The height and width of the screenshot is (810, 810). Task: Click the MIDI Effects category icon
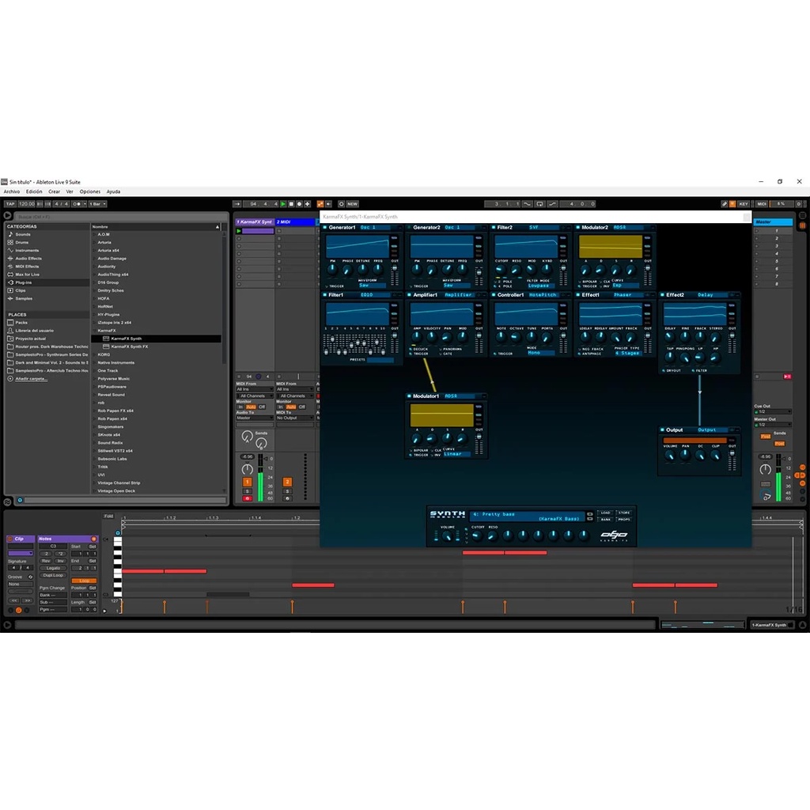point(10,266)
